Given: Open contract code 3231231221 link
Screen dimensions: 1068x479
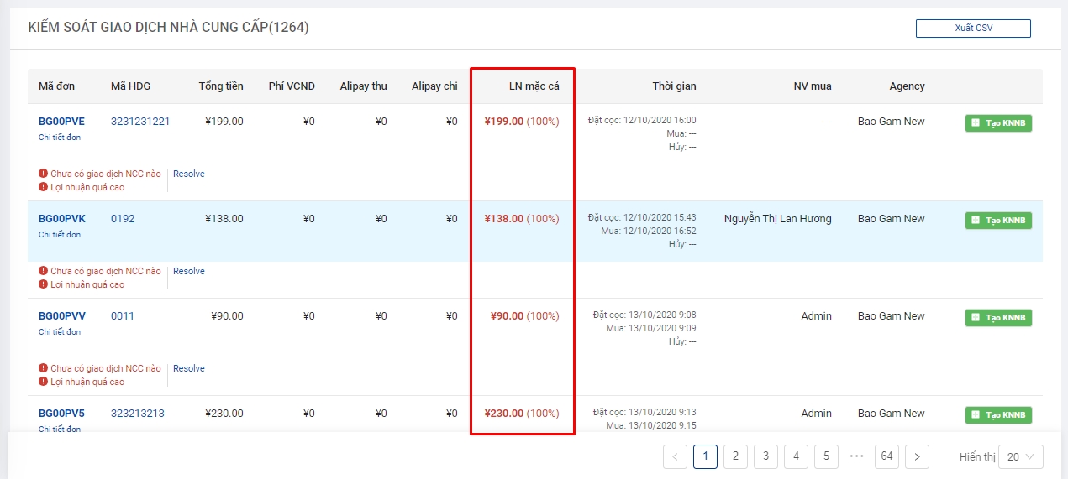Looking at the screenshot, I should [140, 122].
